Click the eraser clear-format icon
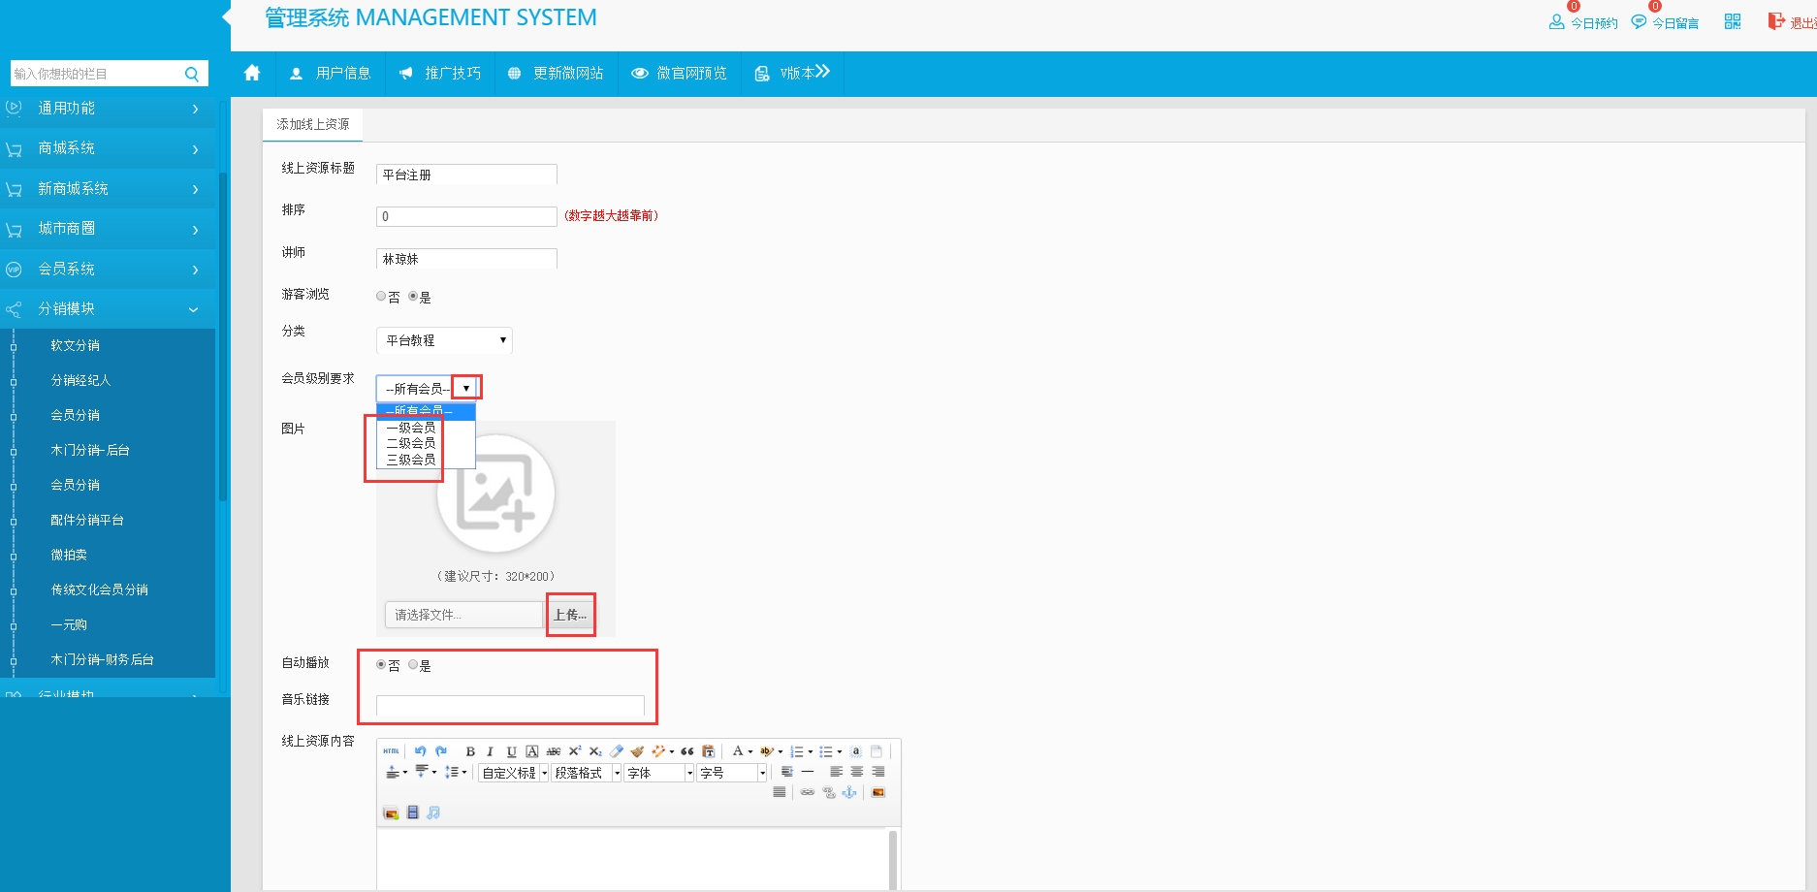This screenshot has width=1817, height=892. point(617,750)
